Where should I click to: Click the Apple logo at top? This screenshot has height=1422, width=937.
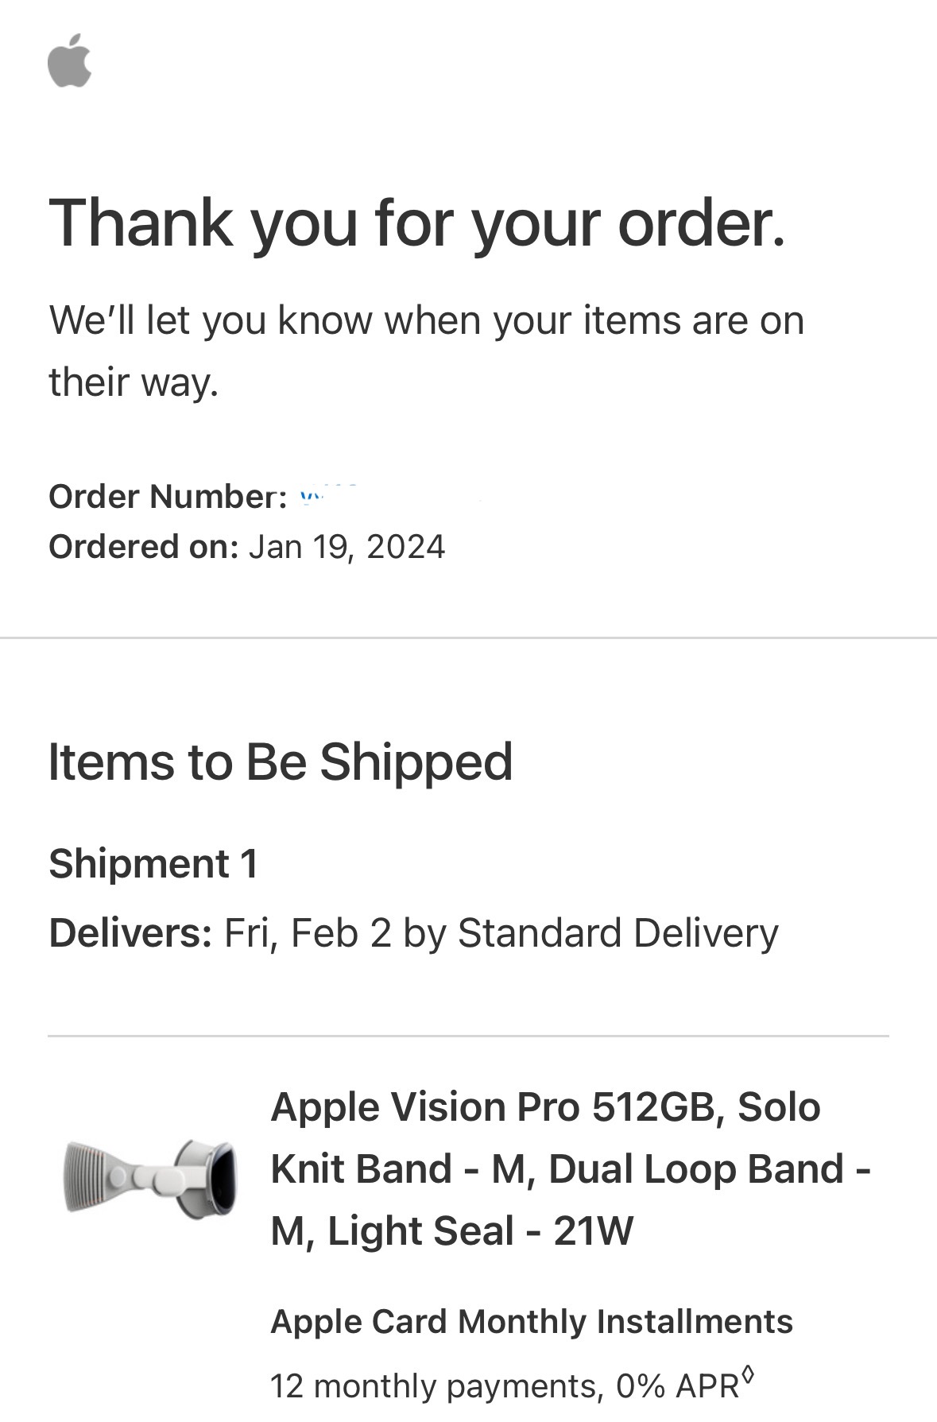tap(70, 60)
